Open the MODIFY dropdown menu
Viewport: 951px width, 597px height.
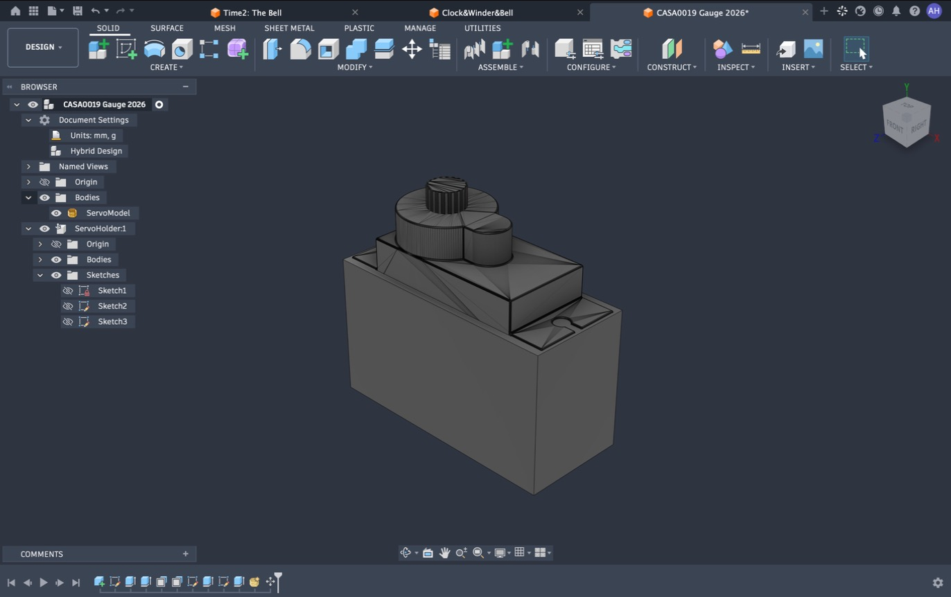(354, 67)
